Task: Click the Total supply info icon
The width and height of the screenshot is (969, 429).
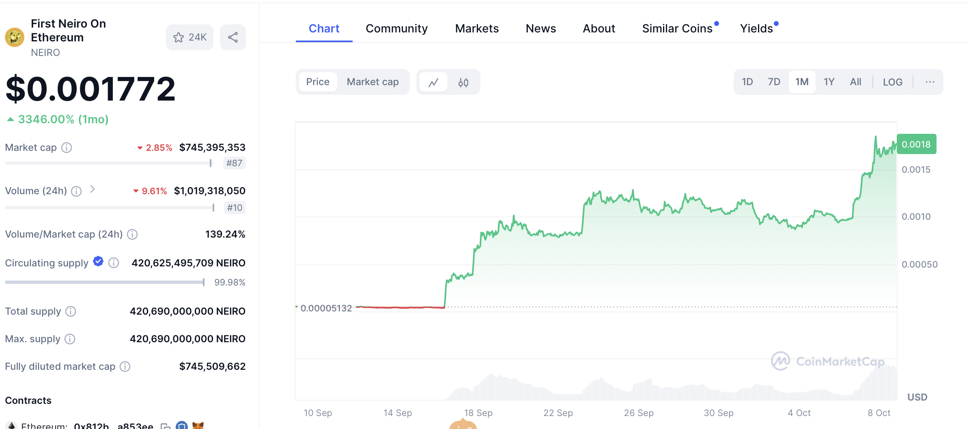Action: pyautogui.click(x=71, y=311)
